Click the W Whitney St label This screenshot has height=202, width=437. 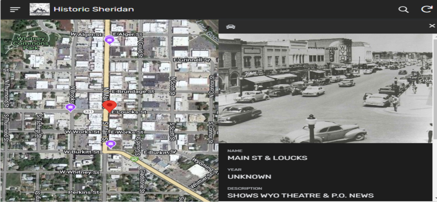coord(80,172)
